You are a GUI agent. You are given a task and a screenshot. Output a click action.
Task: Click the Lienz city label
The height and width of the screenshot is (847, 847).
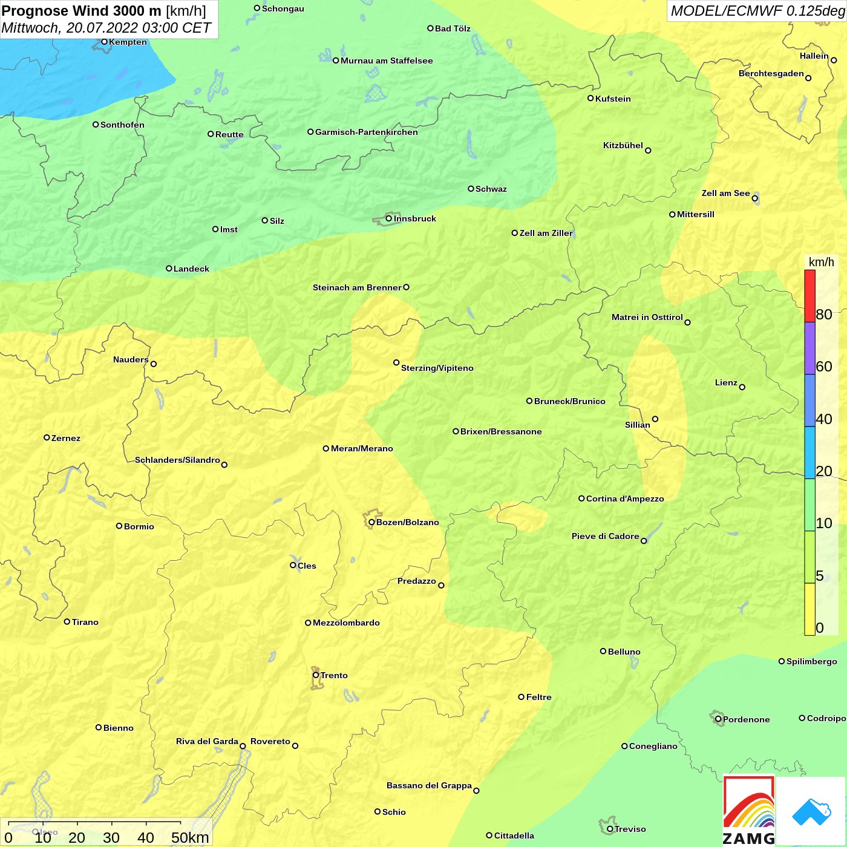(726, 382)
